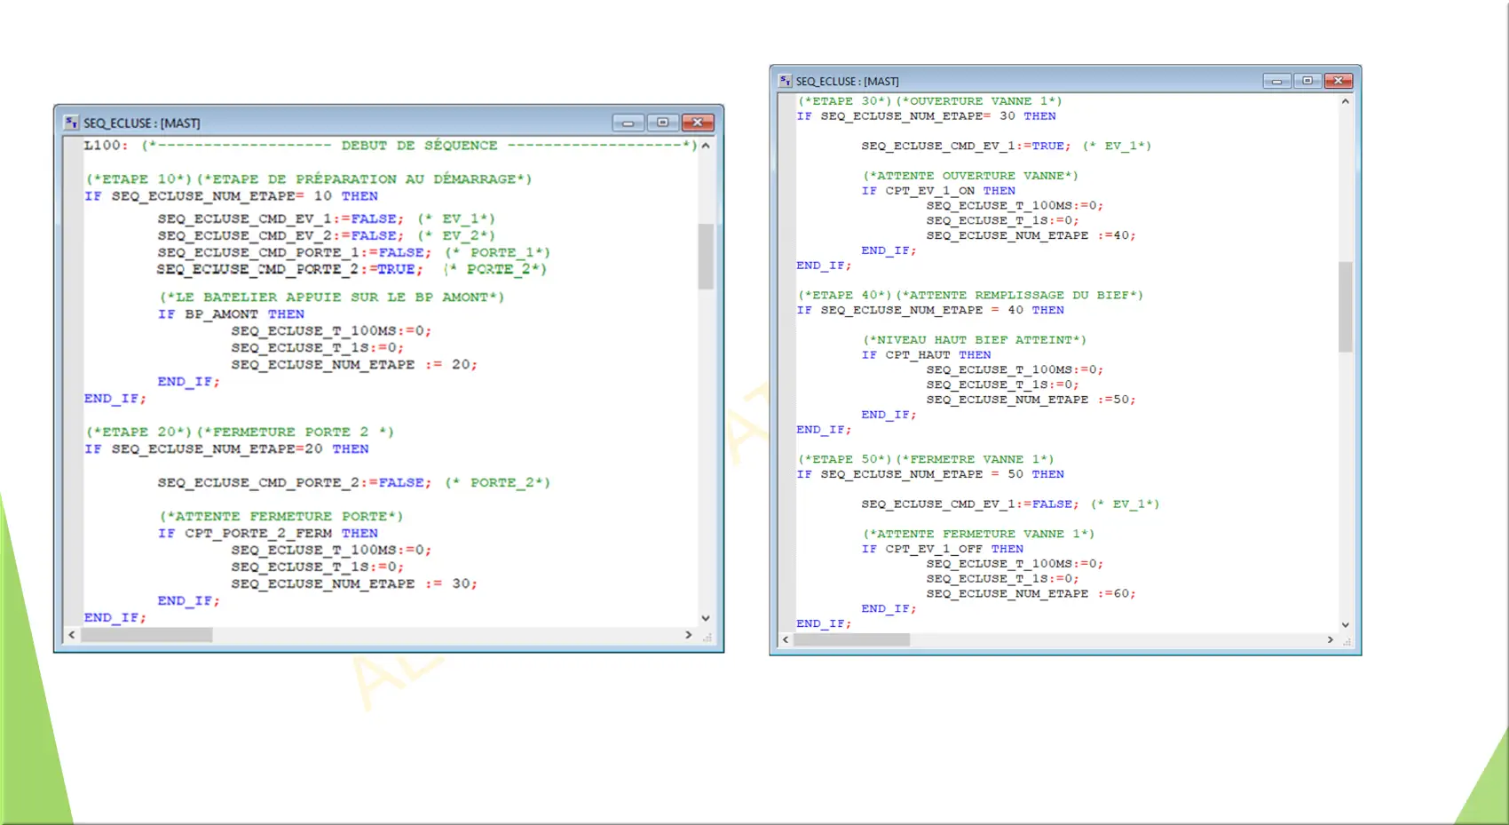Click the left window title 'SEQ_ECLUSE : [MAST]'
The image size is (1509, 825).
click(142, 123)
